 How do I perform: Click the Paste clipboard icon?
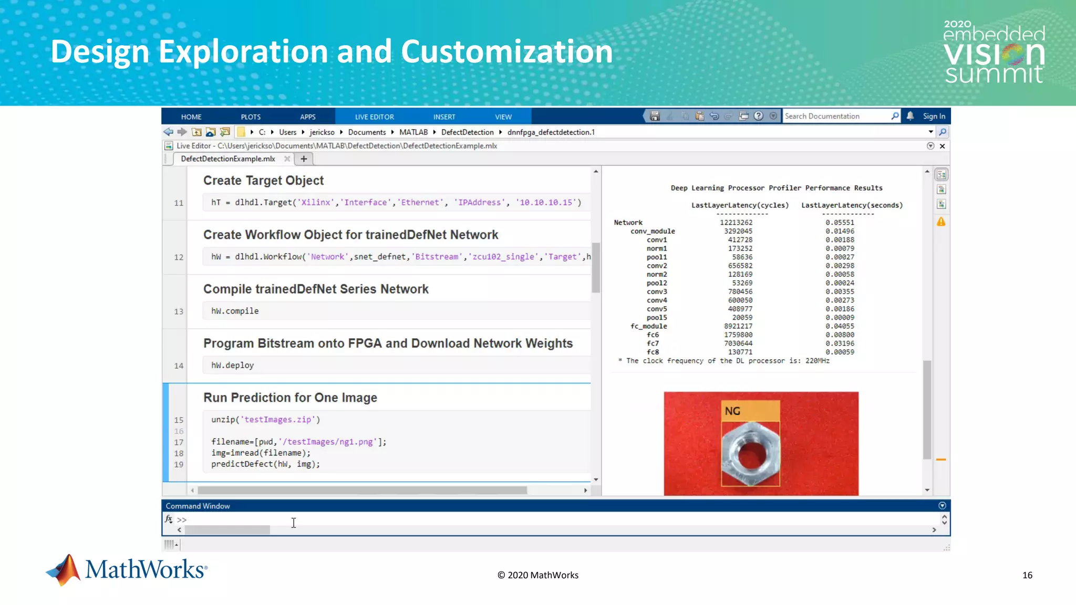(x=699, y=116)
